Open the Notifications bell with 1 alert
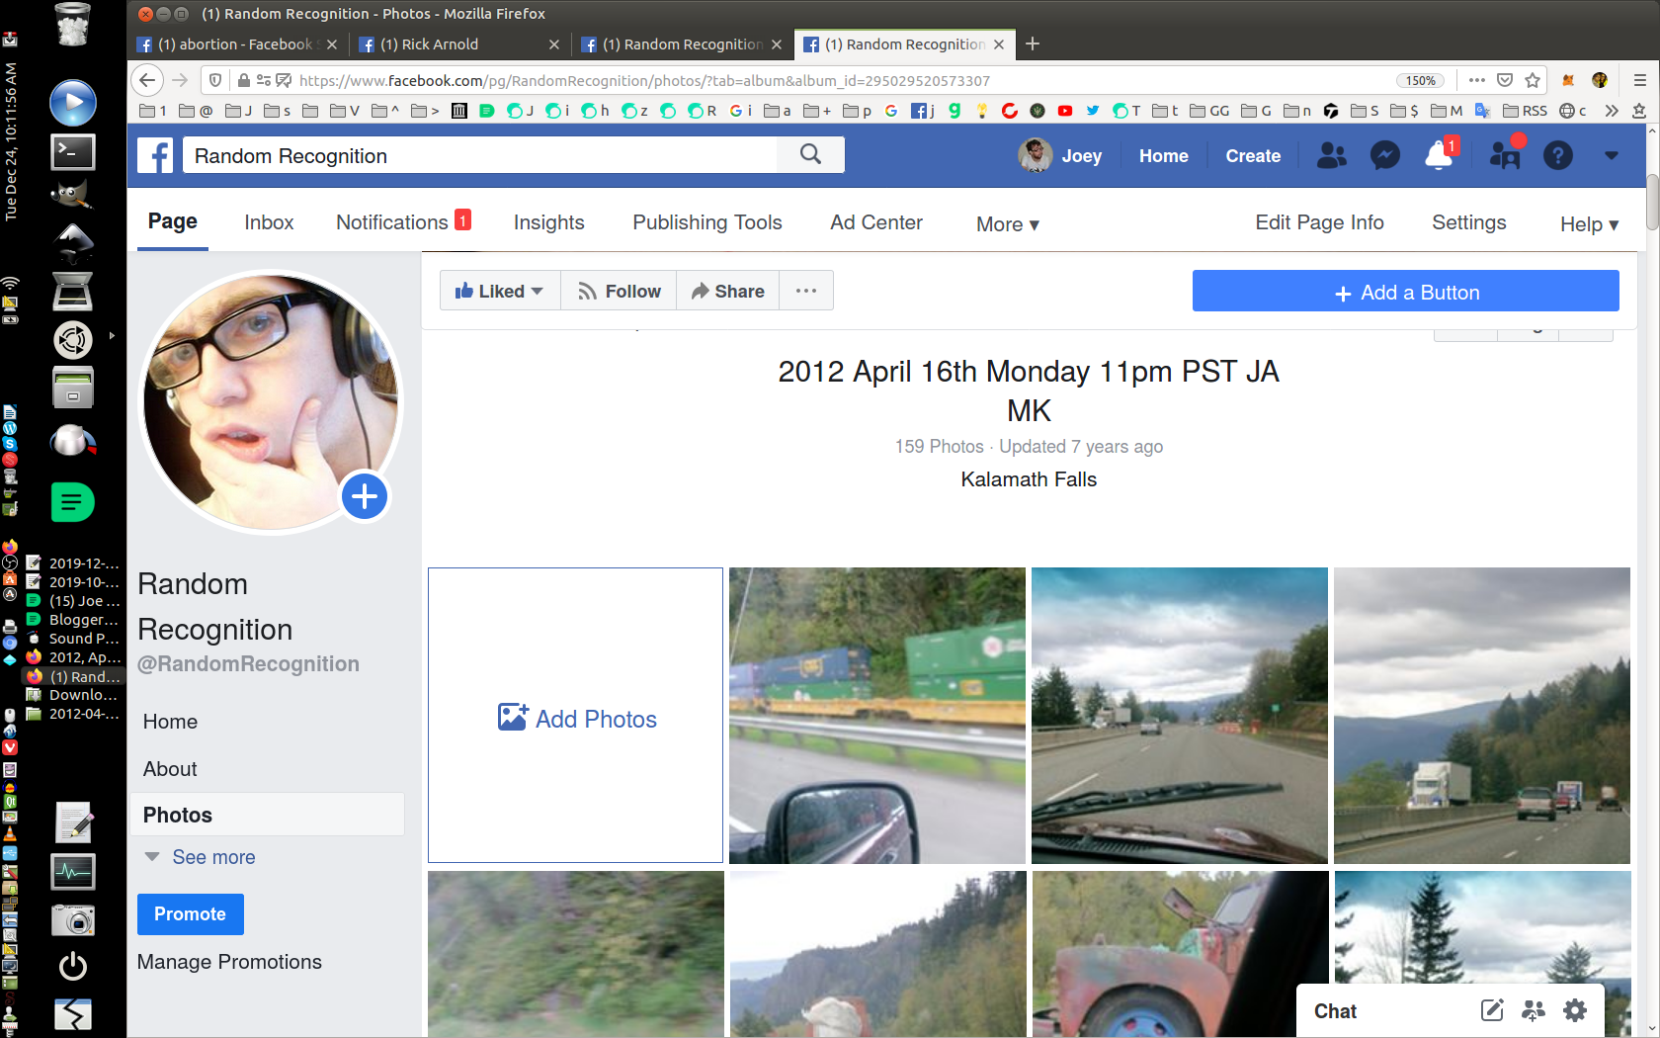This screenshot has width=1660, height=1038. (1439, 155)
